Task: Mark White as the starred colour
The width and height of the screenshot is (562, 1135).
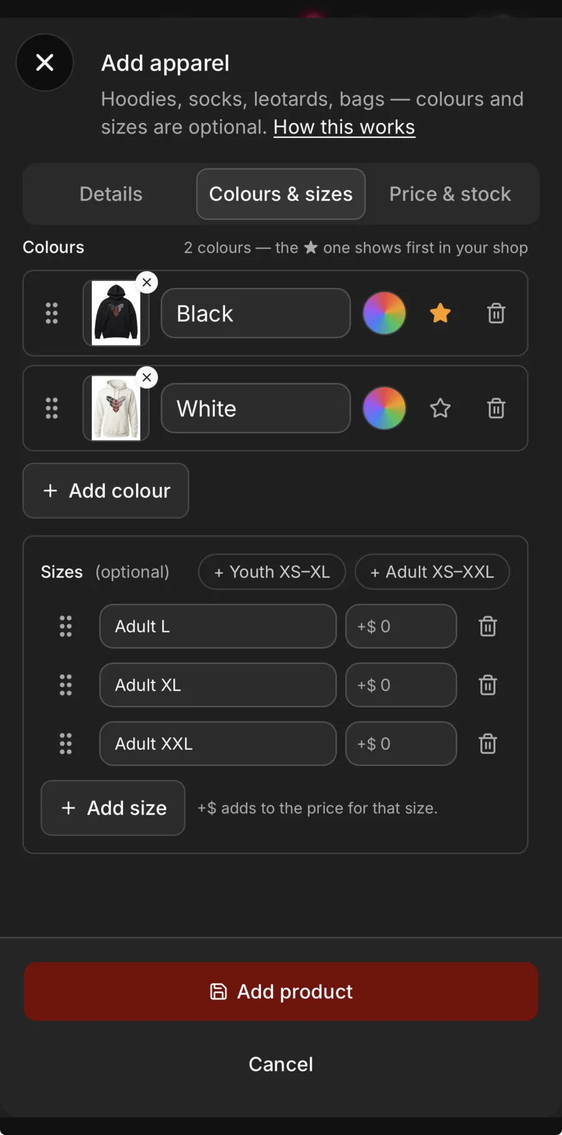Action: (440, 408)
